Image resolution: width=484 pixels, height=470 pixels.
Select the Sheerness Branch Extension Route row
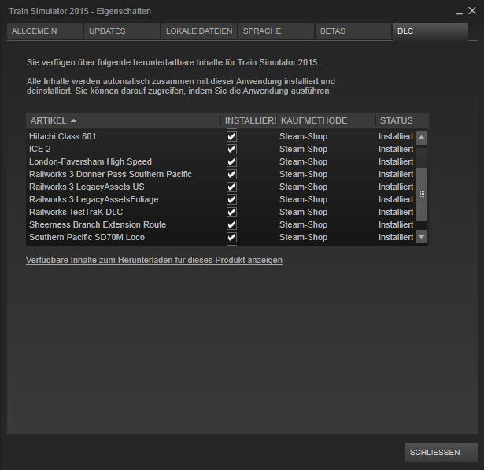tap(220, 224)
